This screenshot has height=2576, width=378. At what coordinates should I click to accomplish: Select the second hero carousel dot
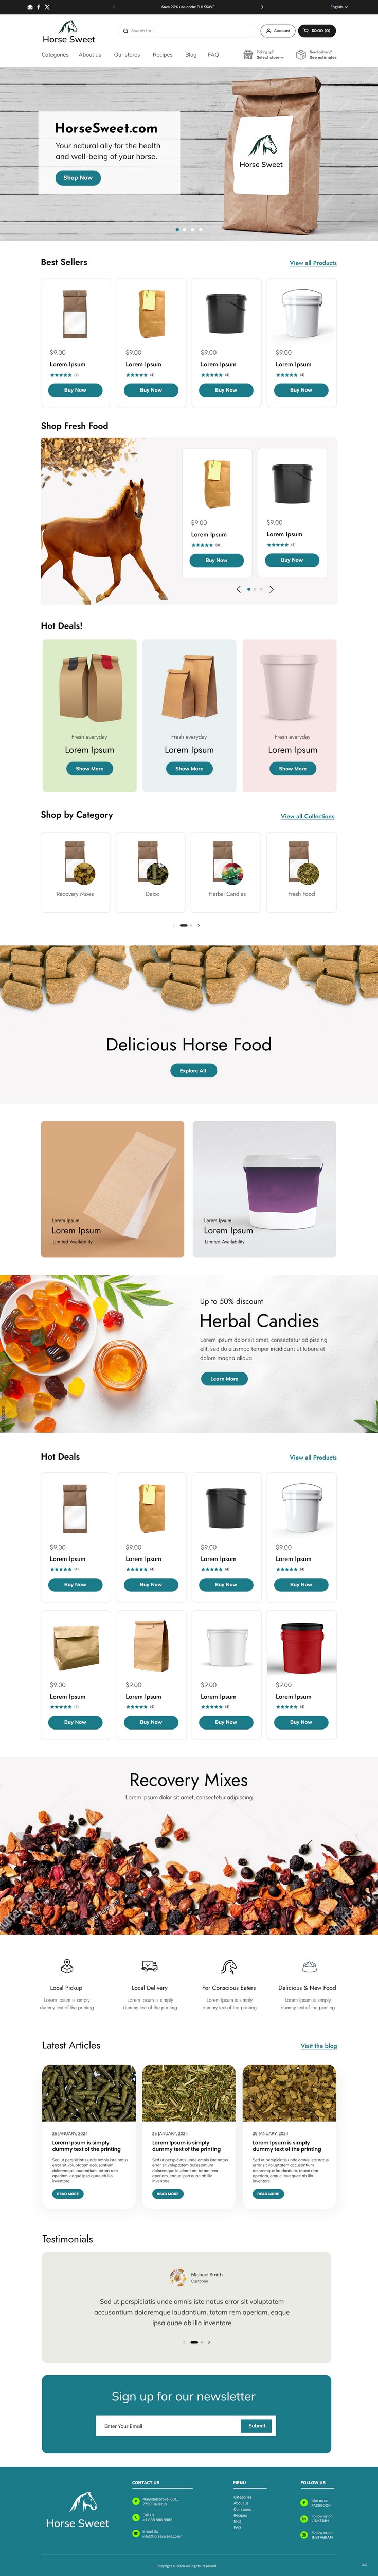pyautogui.click(x=185, y=229)
